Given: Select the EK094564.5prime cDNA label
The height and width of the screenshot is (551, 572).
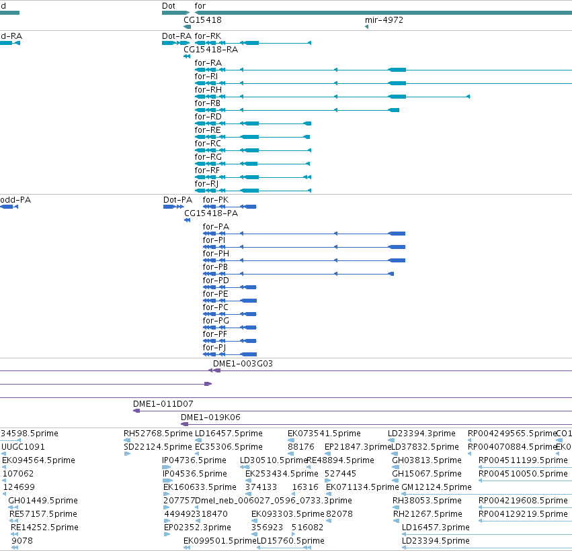Looking at the screenshot, I should pos(39,460).
